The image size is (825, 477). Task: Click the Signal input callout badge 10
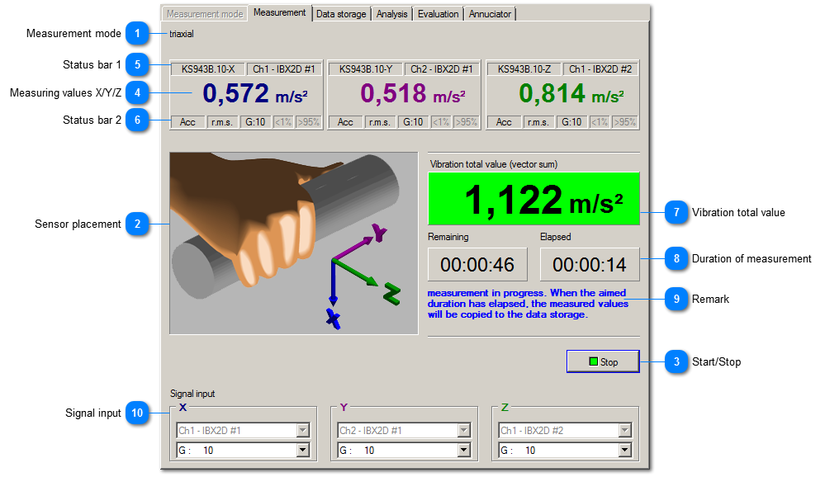[x=137, y=413]
